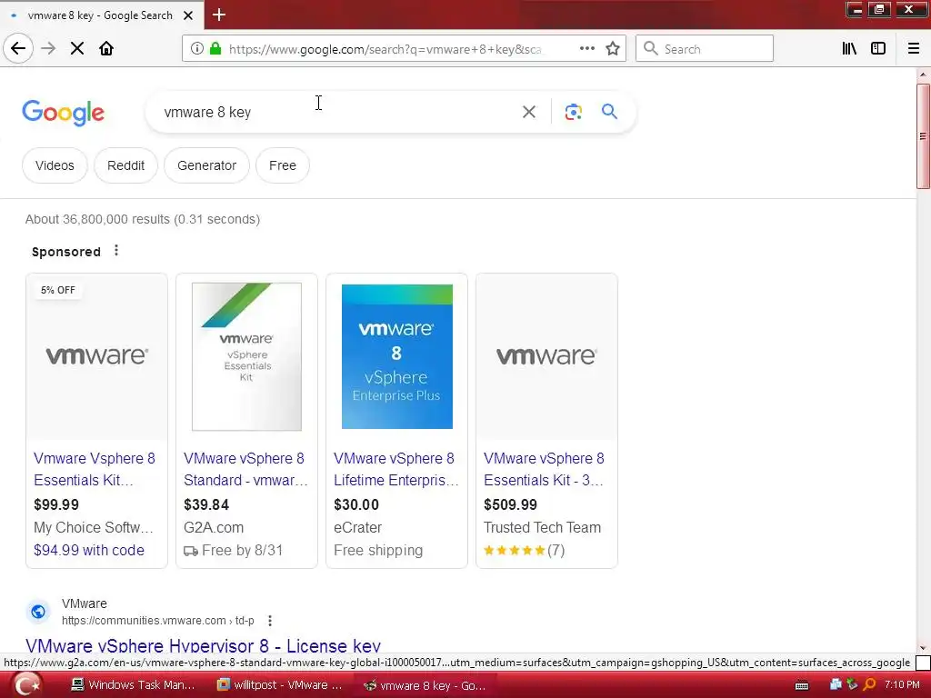Screen dimensions: 931x698
Task: Select the vmware 8 key Google Search tab
Action: coord(102,15)
